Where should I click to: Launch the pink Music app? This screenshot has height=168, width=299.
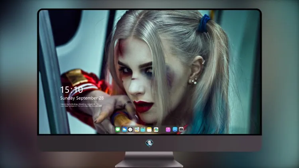click(x=168, y=129)
